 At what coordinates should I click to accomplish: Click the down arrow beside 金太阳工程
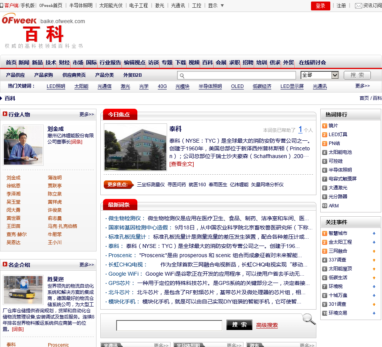coord(374,242)
